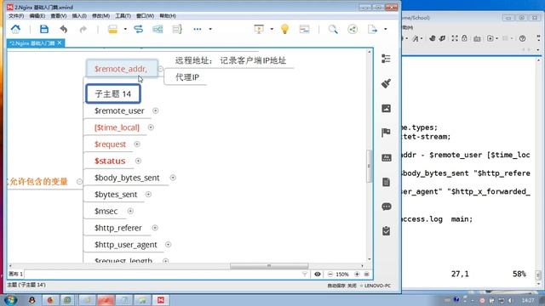Screen dimensions: 545x306
Task: Expand the [$time_local] topic
Action: tap(151, 127)
